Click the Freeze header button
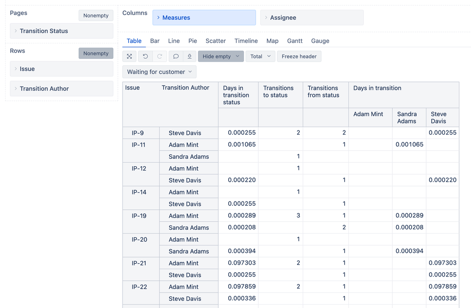471x308 pixels. coord(299,57)
